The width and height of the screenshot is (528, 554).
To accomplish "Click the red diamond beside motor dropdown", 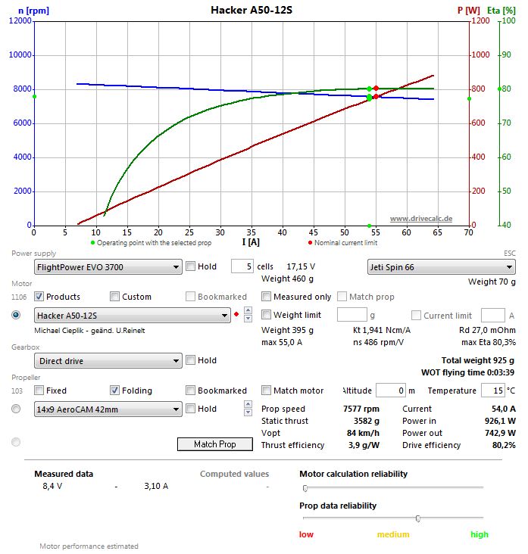I will [x=237, y=315].
